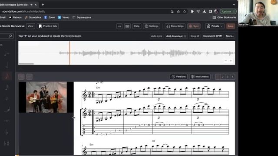Open the Chrome profile avatar
278x156 pixels.
click(x=216, y=12)
